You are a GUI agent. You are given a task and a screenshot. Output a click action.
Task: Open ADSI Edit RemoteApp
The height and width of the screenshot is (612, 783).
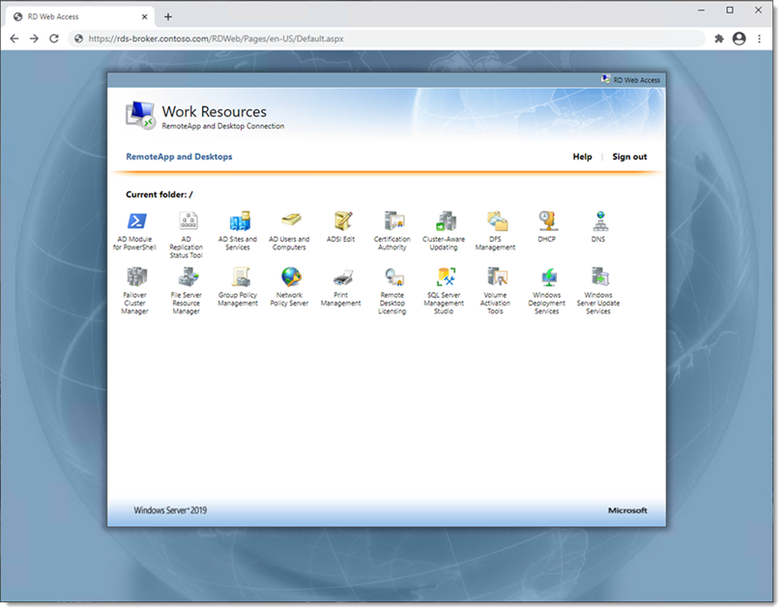click(x=341, y=226)
